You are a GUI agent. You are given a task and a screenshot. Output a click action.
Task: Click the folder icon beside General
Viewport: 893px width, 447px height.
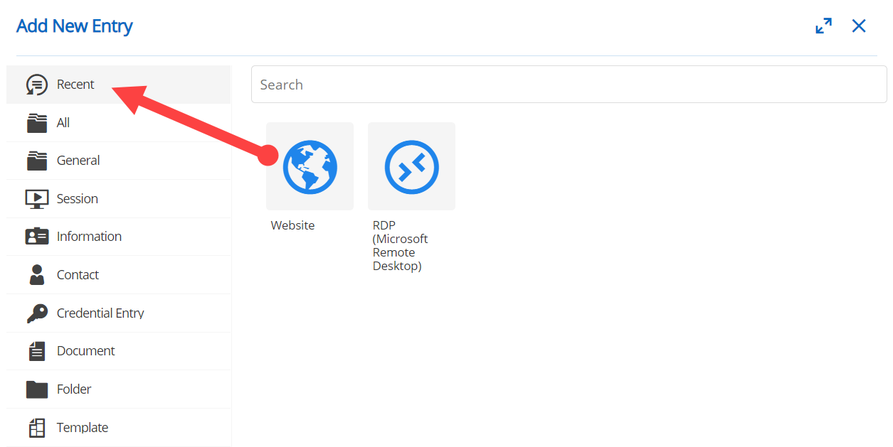pos(37,161)
